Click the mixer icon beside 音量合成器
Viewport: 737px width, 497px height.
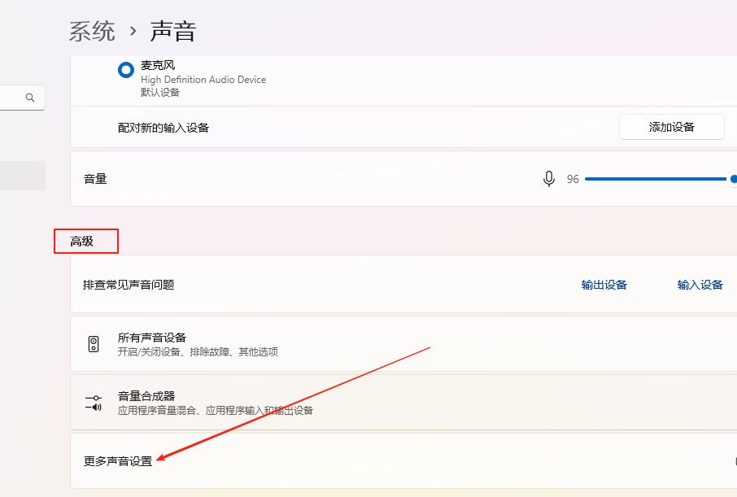point(94,403)
